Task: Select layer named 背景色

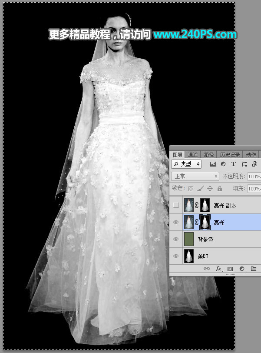Action: 205,240
